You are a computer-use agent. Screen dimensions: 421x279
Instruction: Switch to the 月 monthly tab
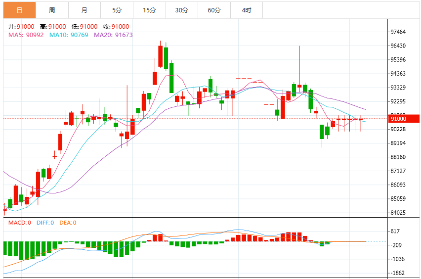(x=84, y=10)
